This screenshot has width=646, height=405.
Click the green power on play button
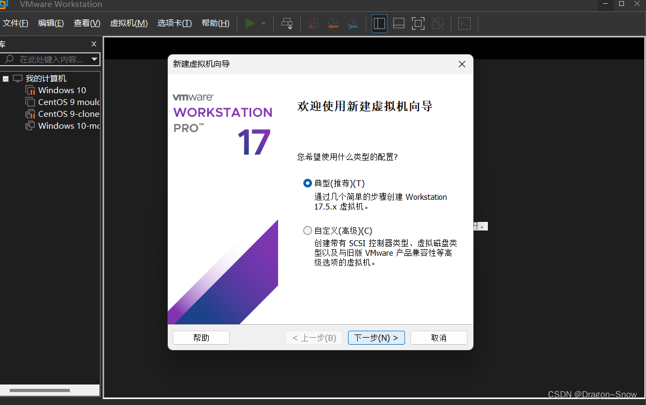coord(250,24)
